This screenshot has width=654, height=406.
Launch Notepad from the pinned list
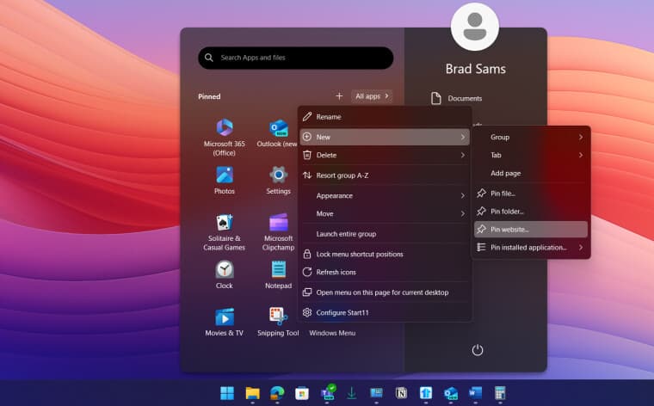click(x=278, y=269)
